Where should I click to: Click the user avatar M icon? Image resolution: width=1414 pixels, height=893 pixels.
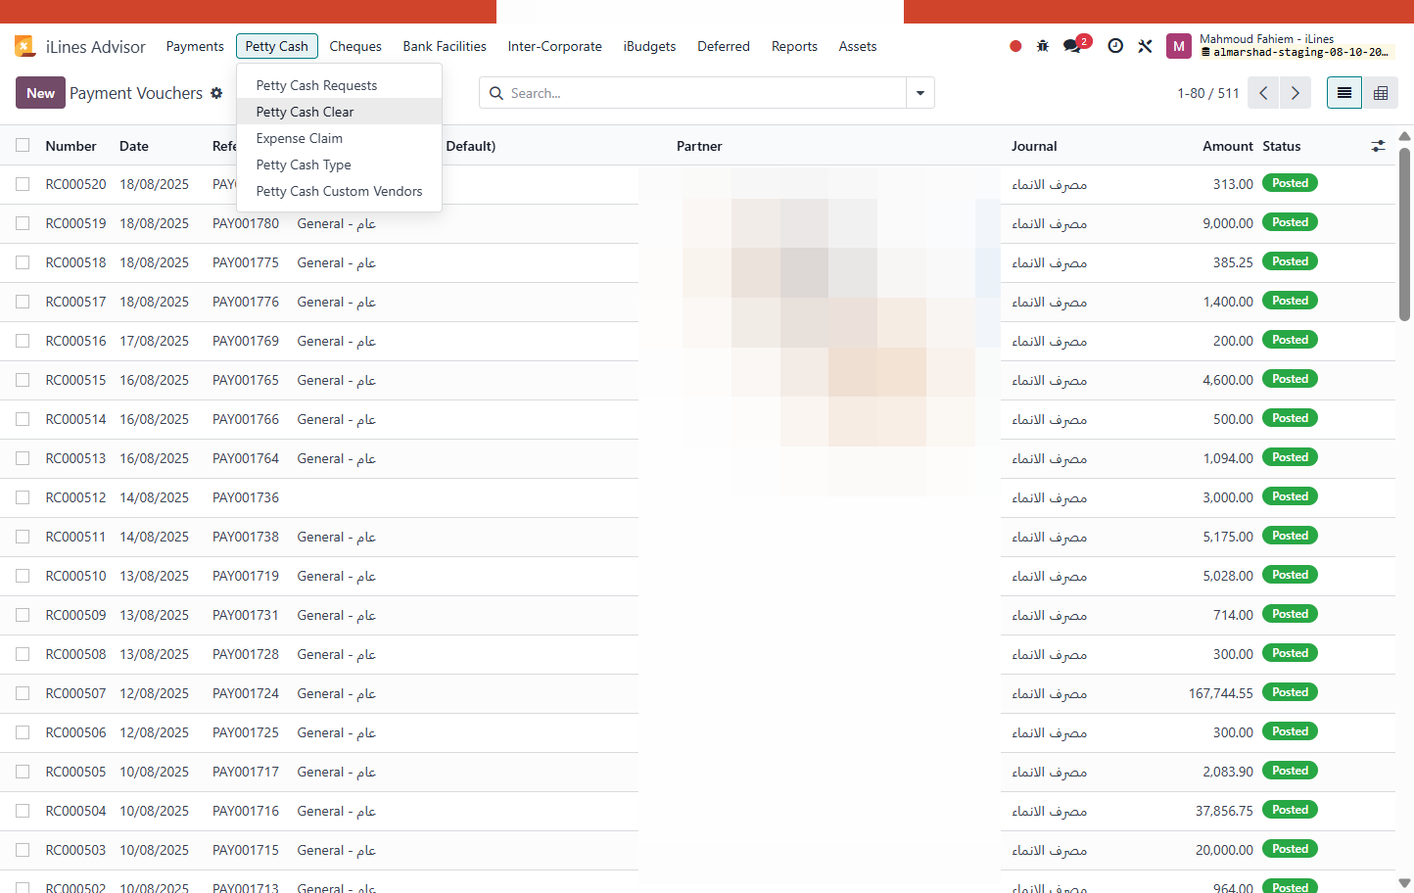pyautogui.click(x=1179, y=46)
